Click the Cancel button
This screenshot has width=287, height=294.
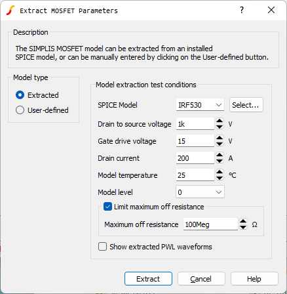tap(201, 279)
